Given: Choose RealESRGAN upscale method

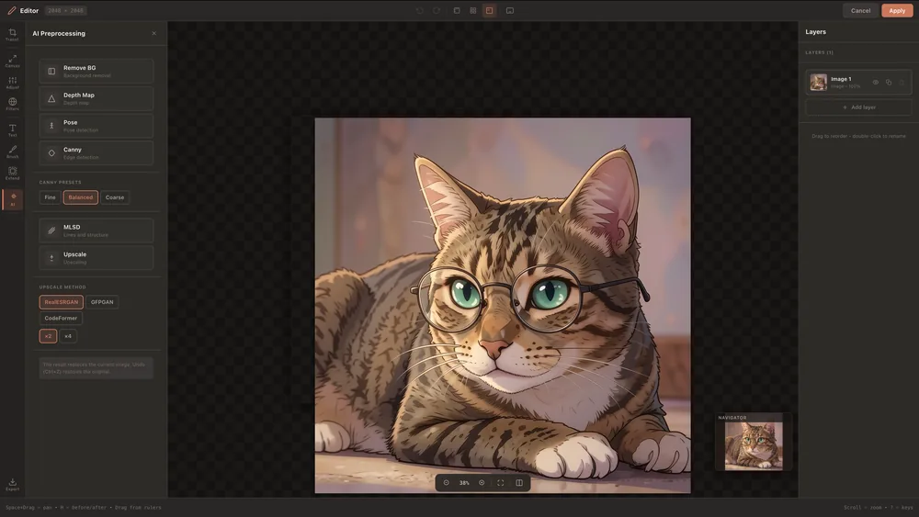Looking at the screenshot, I should coord(61,302).
